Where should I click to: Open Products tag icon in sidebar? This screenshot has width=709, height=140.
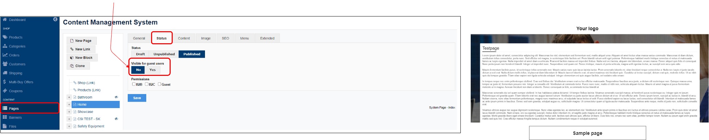click(5, 37)
